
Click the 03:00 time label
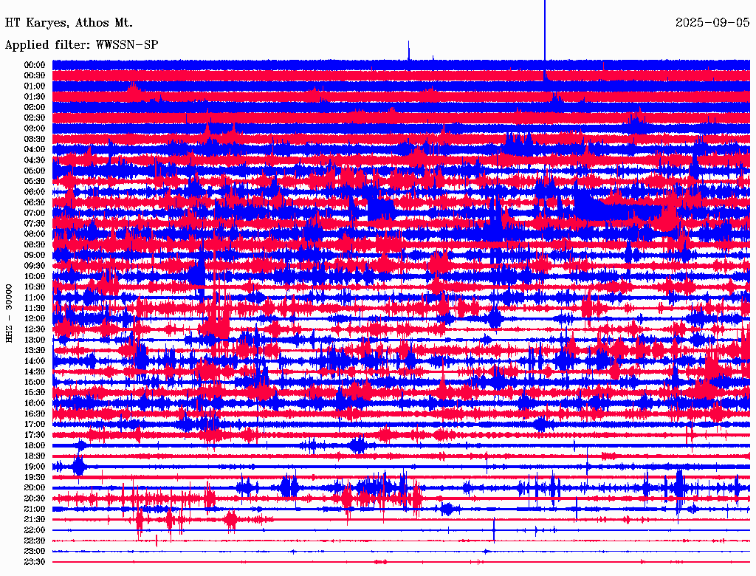coord(35,128)
